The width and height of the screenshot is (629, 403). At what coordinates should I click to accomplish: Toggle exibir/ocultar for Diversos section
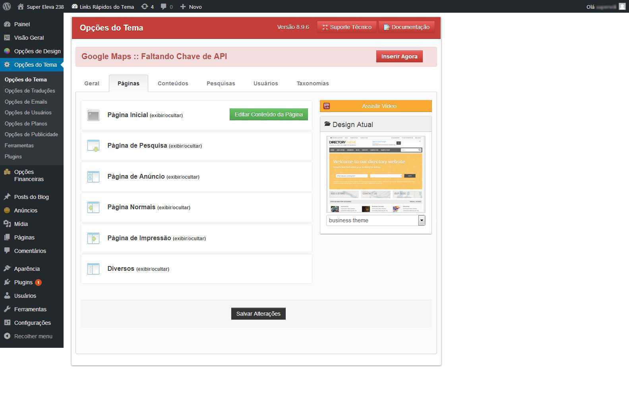tap(153, 269)
